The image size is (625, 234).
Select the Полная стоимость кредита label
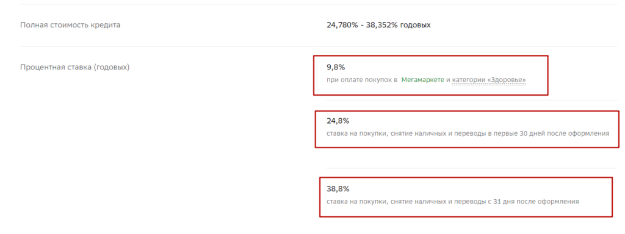point(70,25)
